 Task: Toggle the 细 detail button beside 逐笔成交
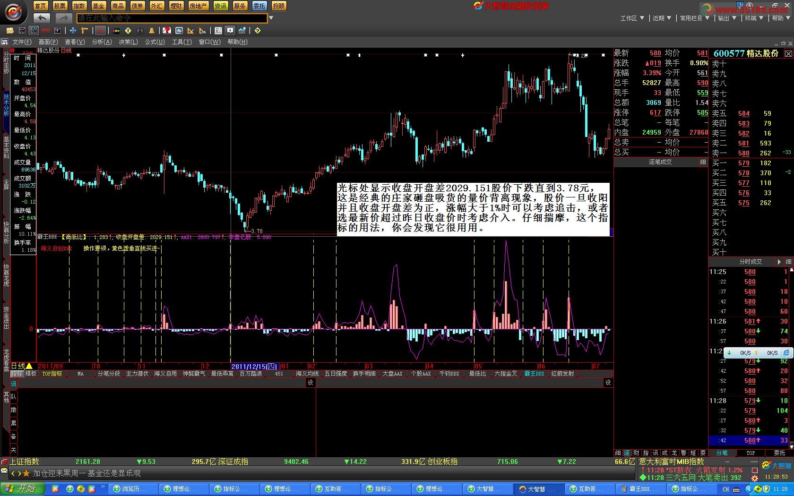point(703,162)
